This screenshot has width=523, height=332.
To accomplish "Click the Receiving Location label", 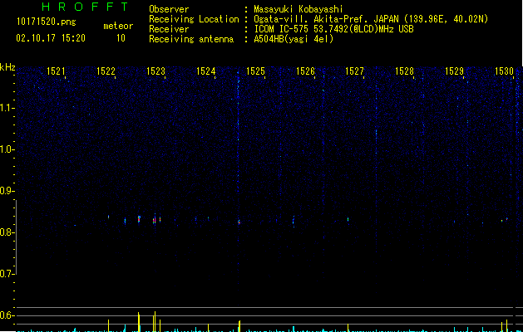I will 194,19.
